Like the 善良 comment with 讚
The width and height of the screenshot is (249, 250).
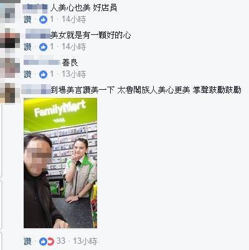[27, 74]
